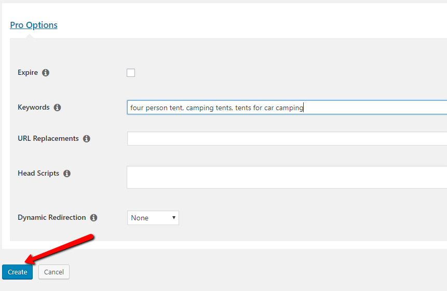Click the Keywords field label
This screenshot has height=291, width=447.
(34, 108)
